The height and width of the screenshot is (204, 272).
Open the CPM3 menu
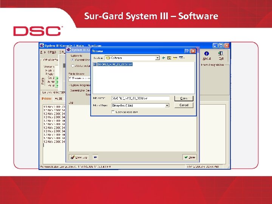point(52,52)
